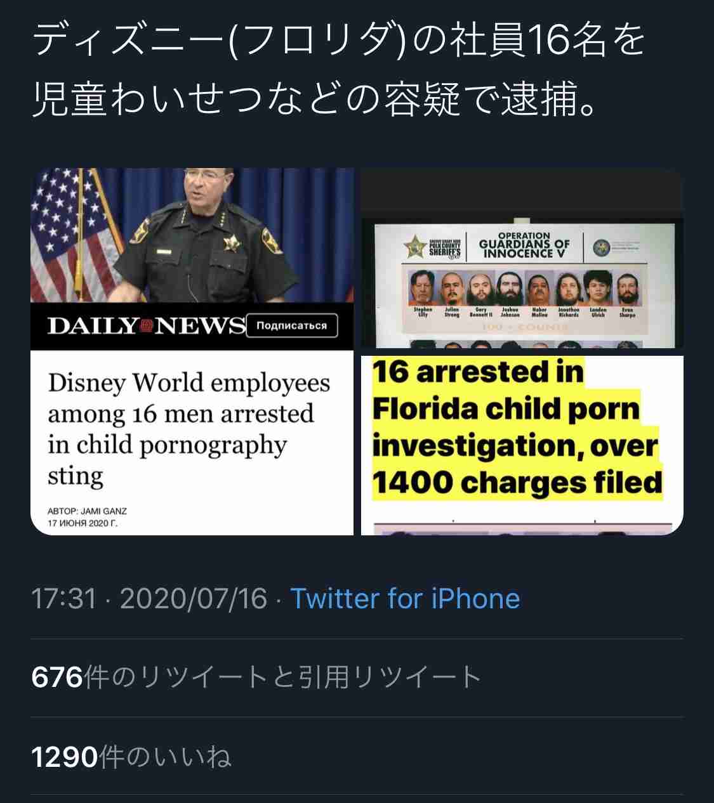Tap the 17:31 · 2020/07/16 timestamp
The width and height of the screenshot is (714, 803).
coord(149,599)
